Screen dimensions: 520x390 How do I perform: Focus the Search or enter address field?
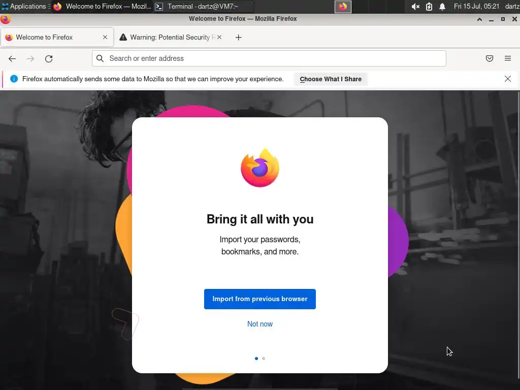[x=269, y=58]
